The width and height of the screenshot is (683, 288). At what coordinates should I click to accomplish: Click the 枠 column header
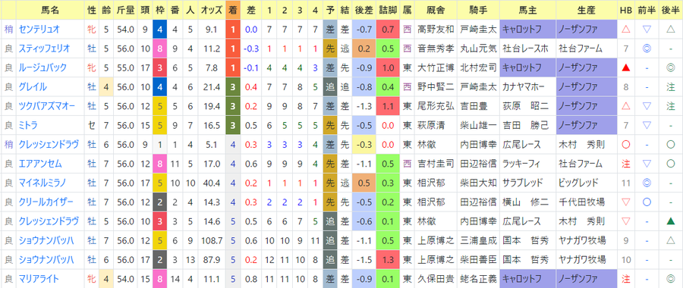click(x=160, y=10)
